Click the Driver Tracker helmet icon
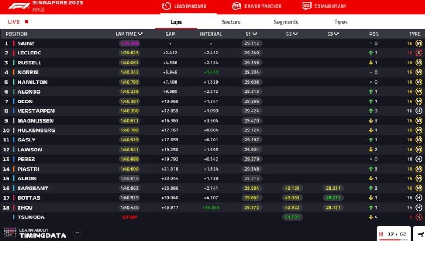The height and width of the screenshot is (258, 425). [x=236, y=6]
